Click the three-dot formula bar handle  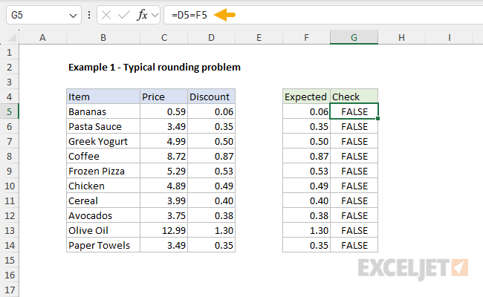89,15
